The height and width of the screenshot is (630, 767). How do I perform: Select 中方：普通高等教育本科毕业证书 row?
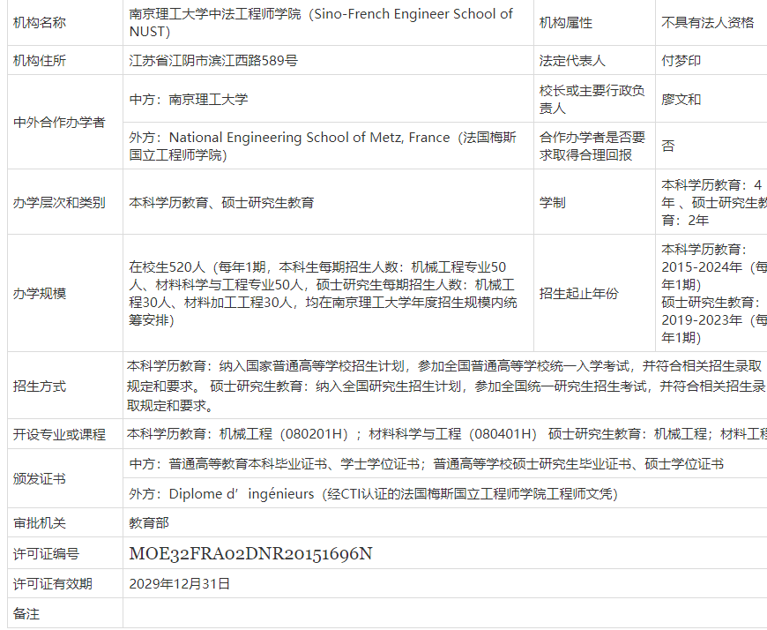point(426,464)
